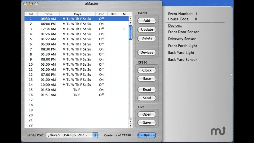Click Back Yard Sensor device

point(182,60)
